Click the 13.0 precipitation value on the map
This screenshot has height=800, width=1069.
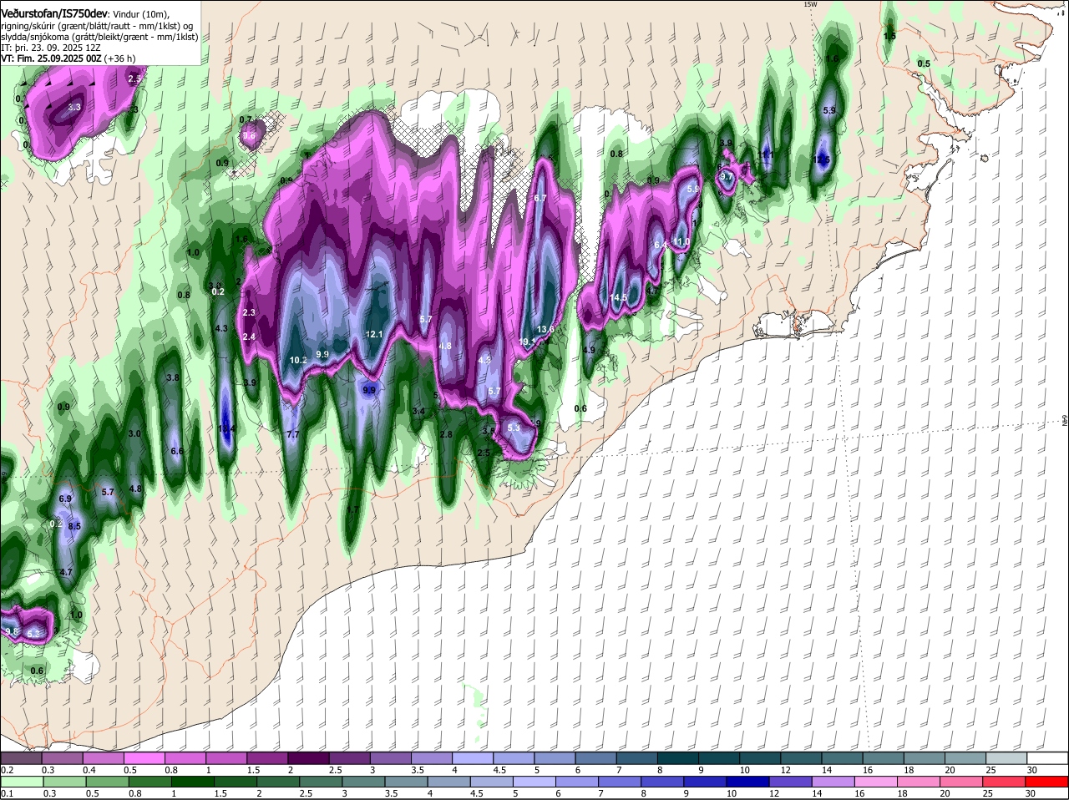click(x=545, y=330)
